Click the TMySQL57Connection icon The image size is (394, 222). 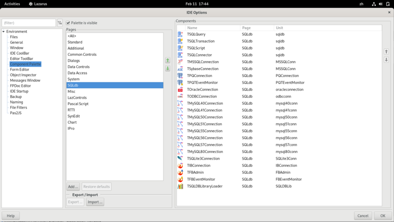pos(180,145)
